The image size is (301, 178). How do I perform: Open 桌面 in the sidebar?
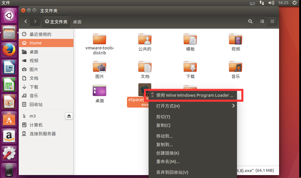46,52
